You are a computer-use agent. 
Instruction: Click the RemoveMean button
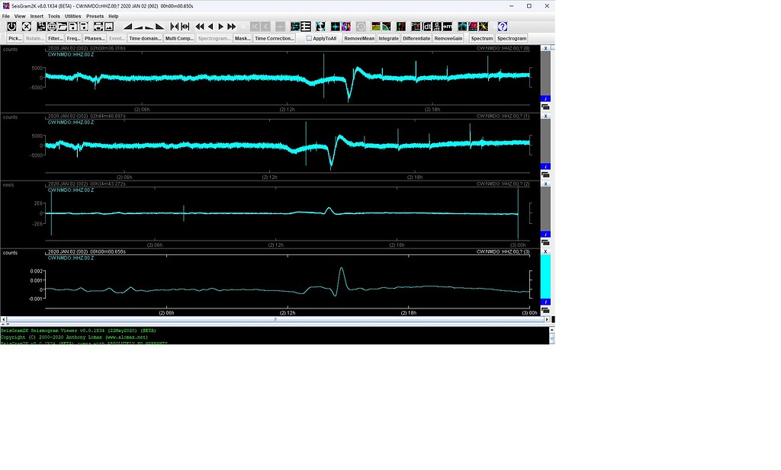[358, 38]
